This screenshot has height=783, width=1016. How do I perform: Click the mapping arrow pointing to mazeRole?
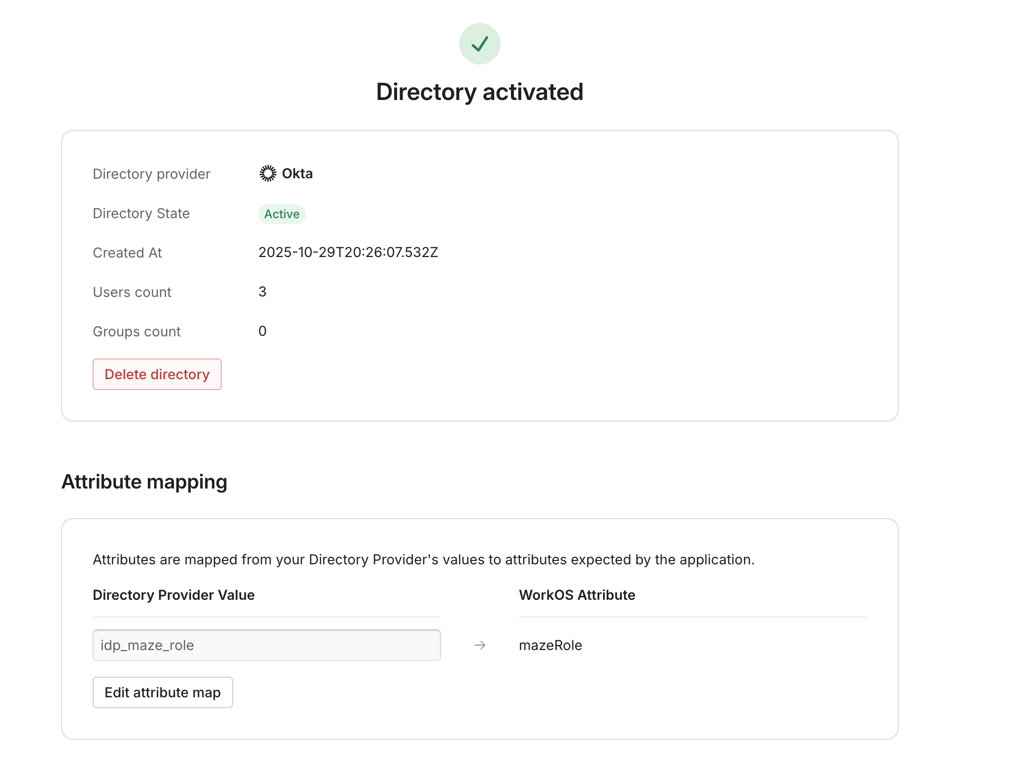[480, 645]
